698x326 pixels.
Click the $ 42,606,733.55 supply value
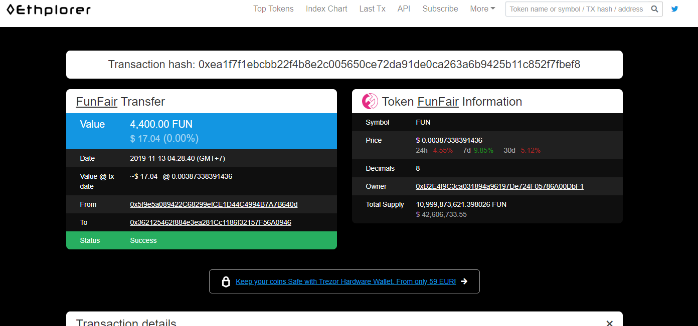pos(441,214)
